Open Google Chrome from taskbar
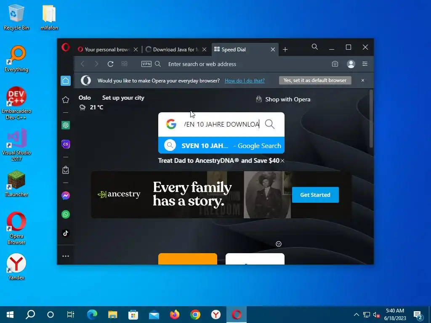The width and height of the screenshot is (431, 323). pyautogui.click(x=195, y=315)
